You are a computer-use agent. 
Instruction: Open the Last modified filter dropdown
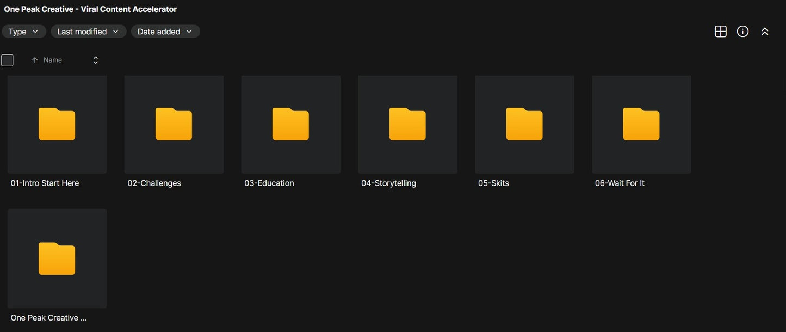89,32
